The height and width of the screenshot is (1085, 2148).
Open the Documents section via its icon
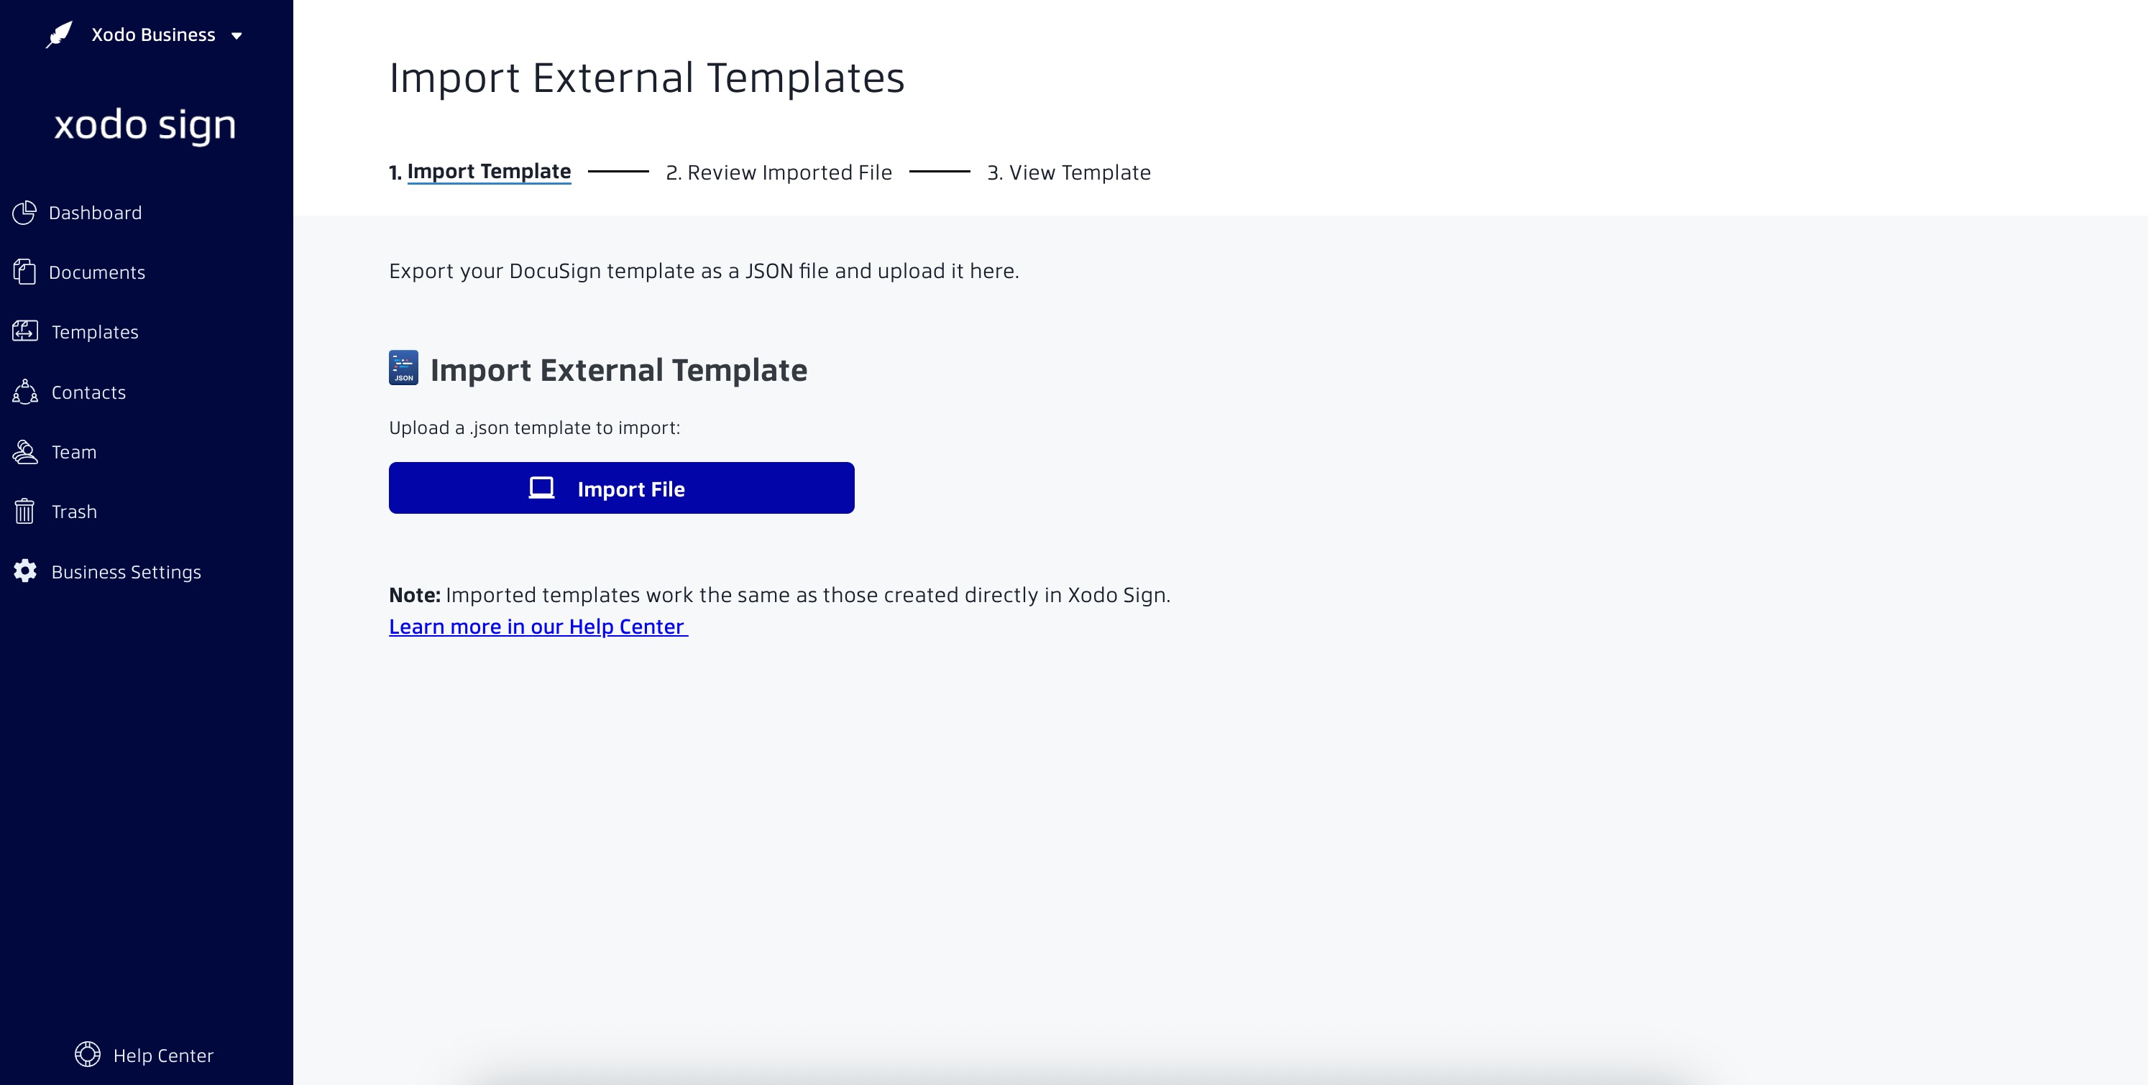[x=24, y=272]
